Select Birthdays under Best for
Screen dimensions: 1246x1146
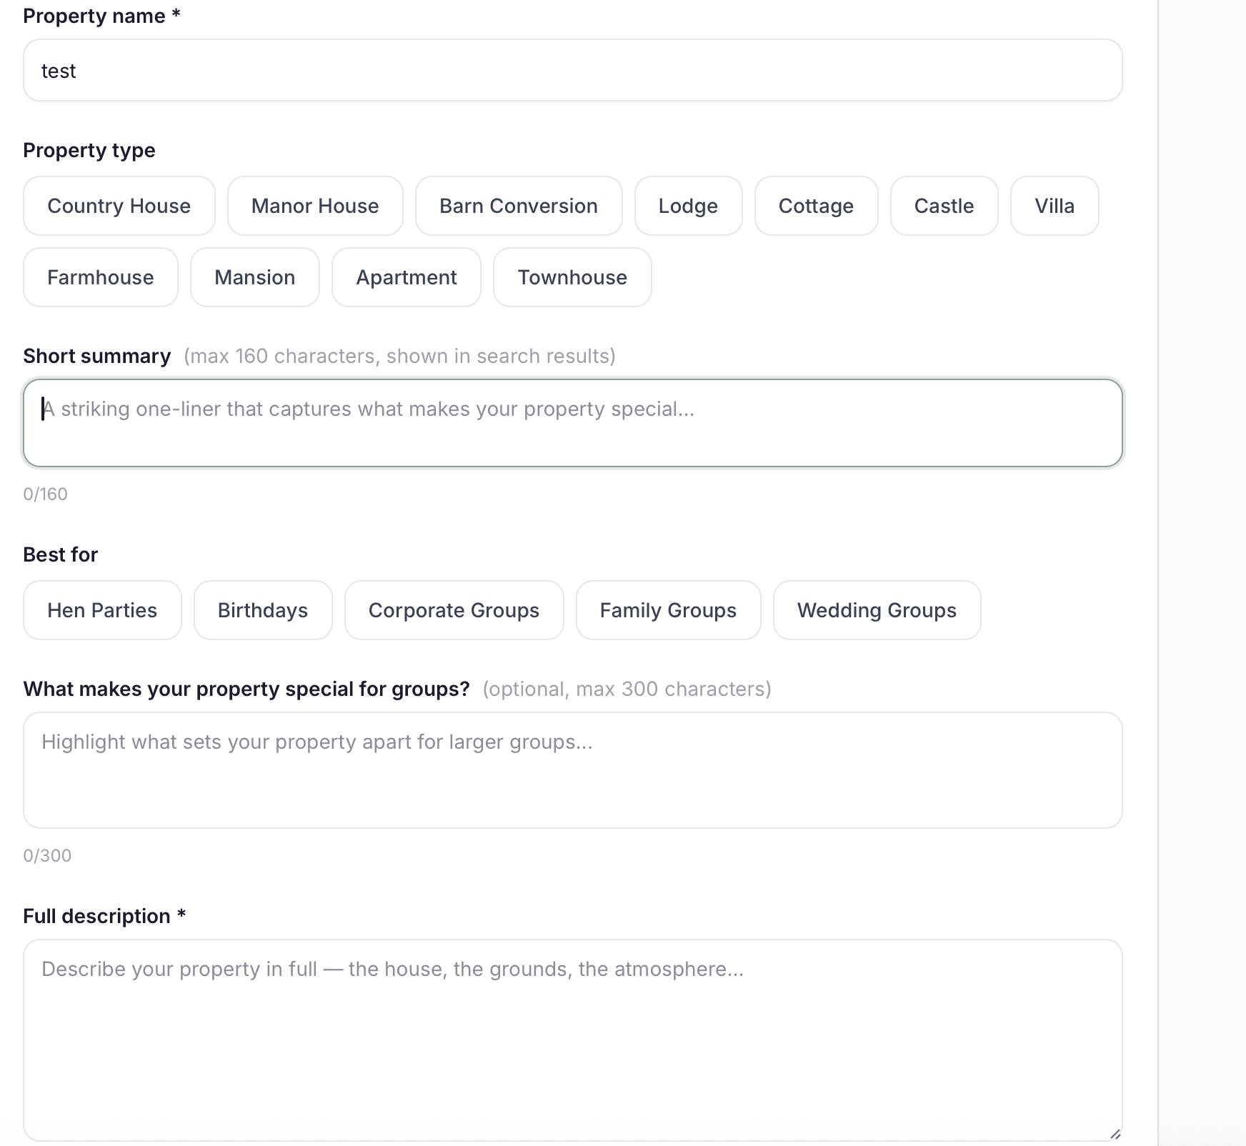click(263, 610)
